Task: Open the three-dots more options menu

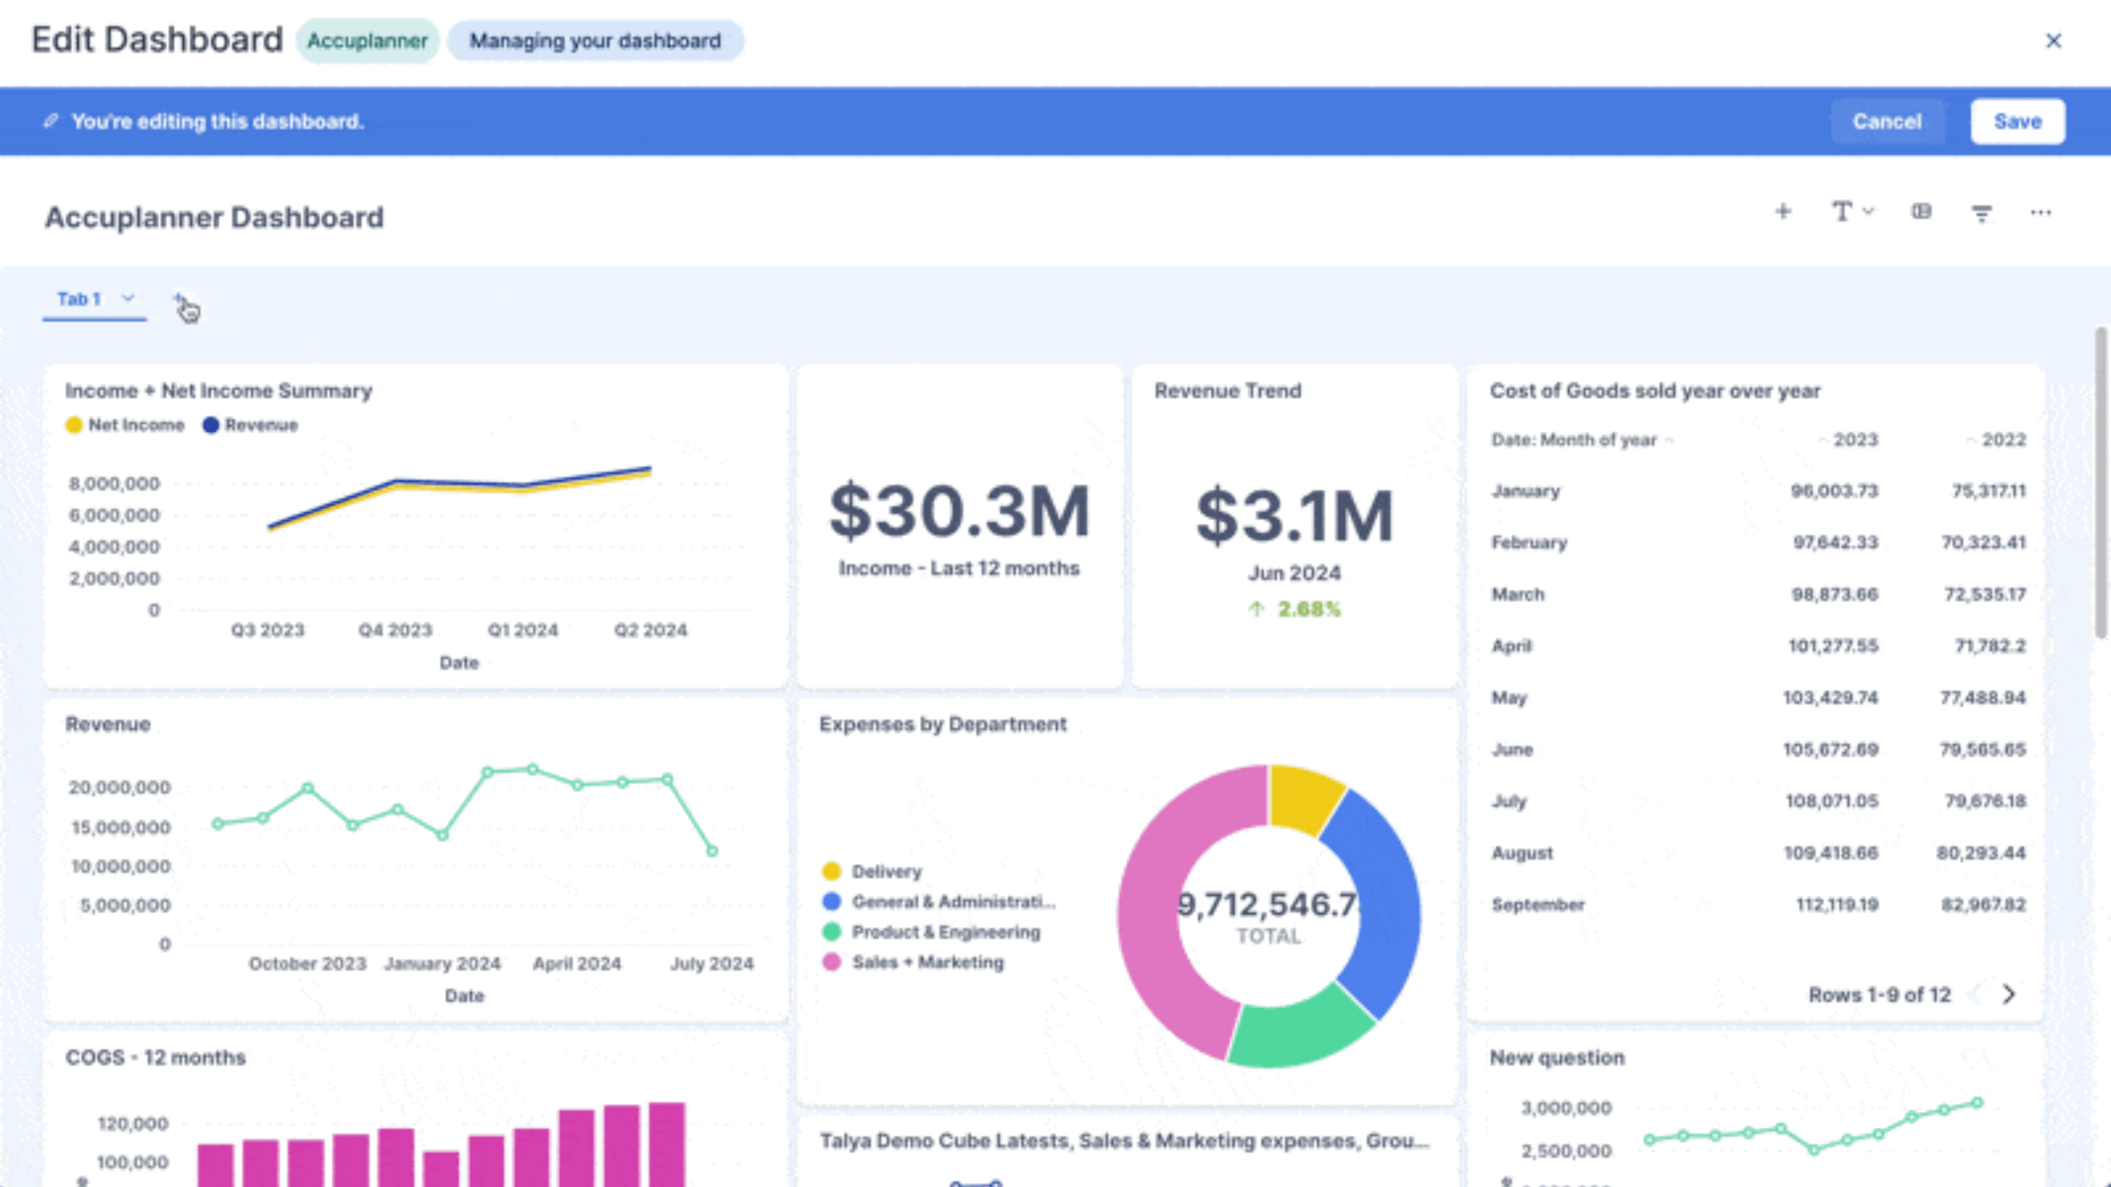Action: (2041, 212)
